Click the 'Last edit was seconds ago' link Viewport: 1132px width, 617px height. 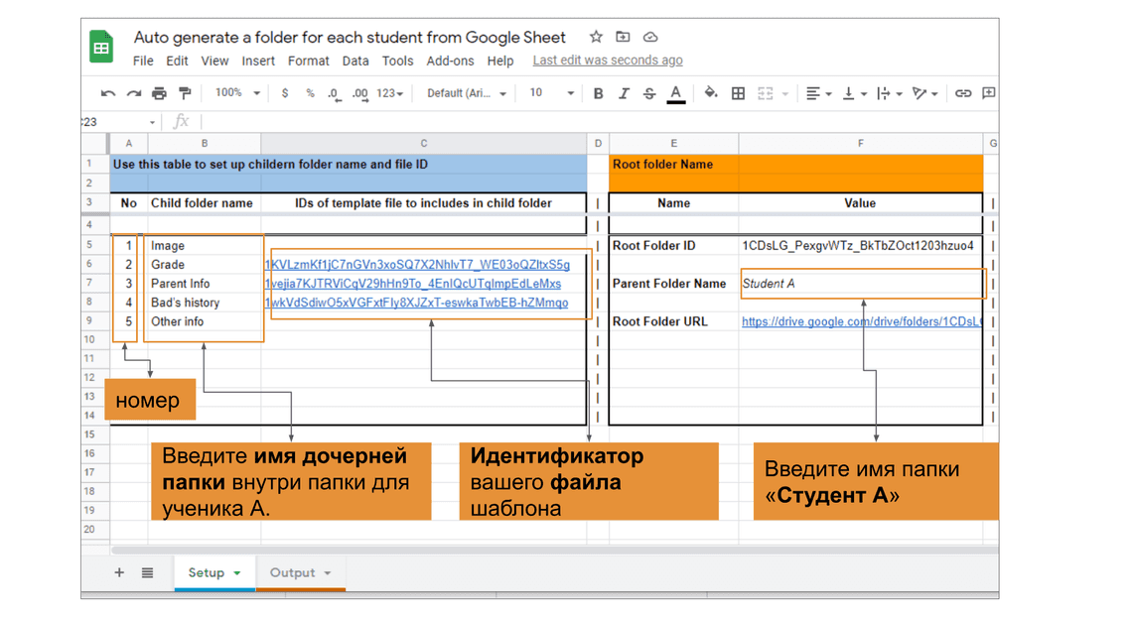607,61
